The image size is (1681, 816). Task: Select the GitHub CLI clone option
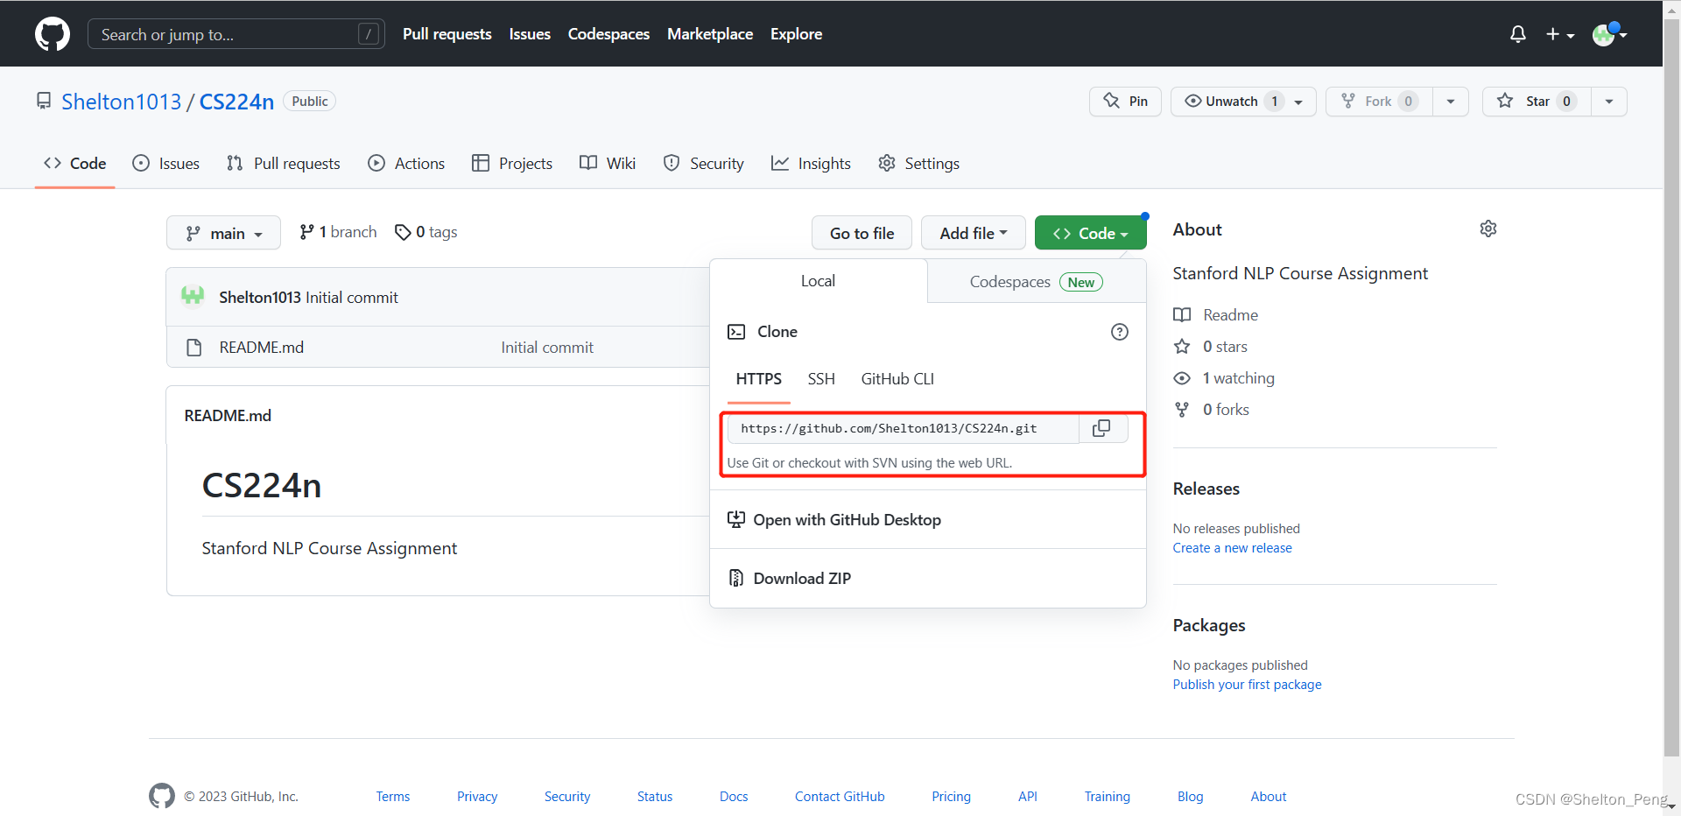click(x=897, y=379)
